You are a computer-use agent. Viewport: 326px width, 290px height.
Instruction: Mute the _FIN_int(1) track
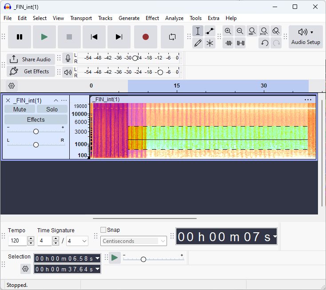[x=20, y=109]
